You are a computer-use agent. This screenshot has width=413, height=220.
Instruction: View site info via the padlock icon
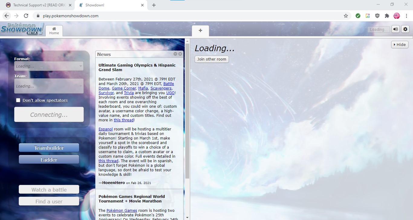pos(38,16)
